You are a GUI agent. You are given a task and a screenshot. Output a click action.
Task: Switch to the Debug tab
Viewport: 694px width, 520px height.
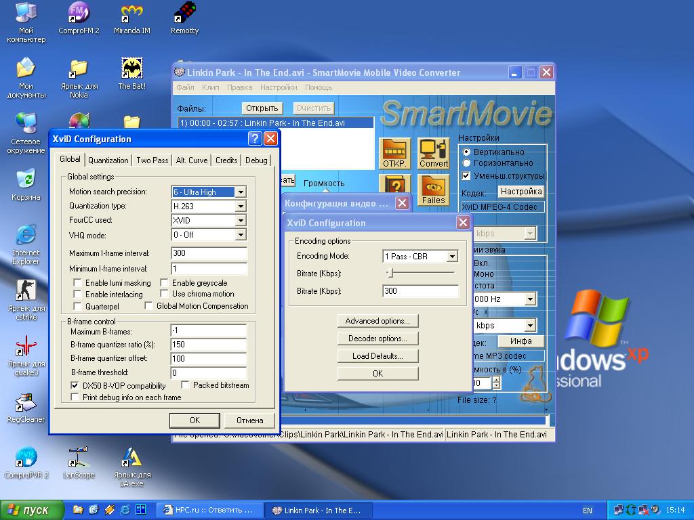click(x=256, y=160)
